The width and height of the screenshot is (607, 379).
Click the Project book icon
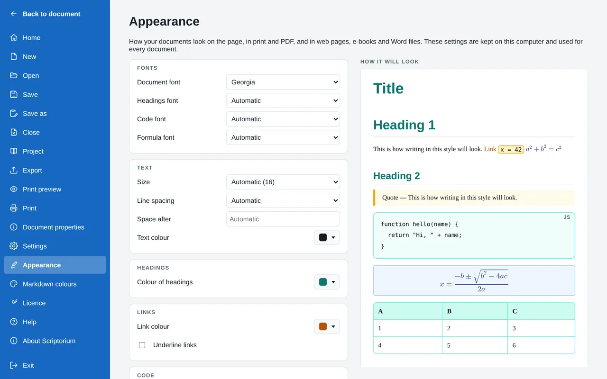click(x=14, y=151)
